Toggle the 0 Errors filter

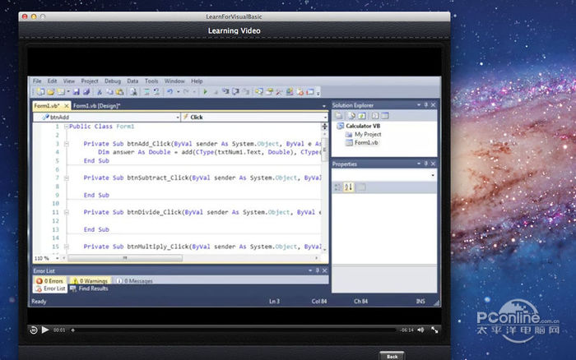click(49, 280)
